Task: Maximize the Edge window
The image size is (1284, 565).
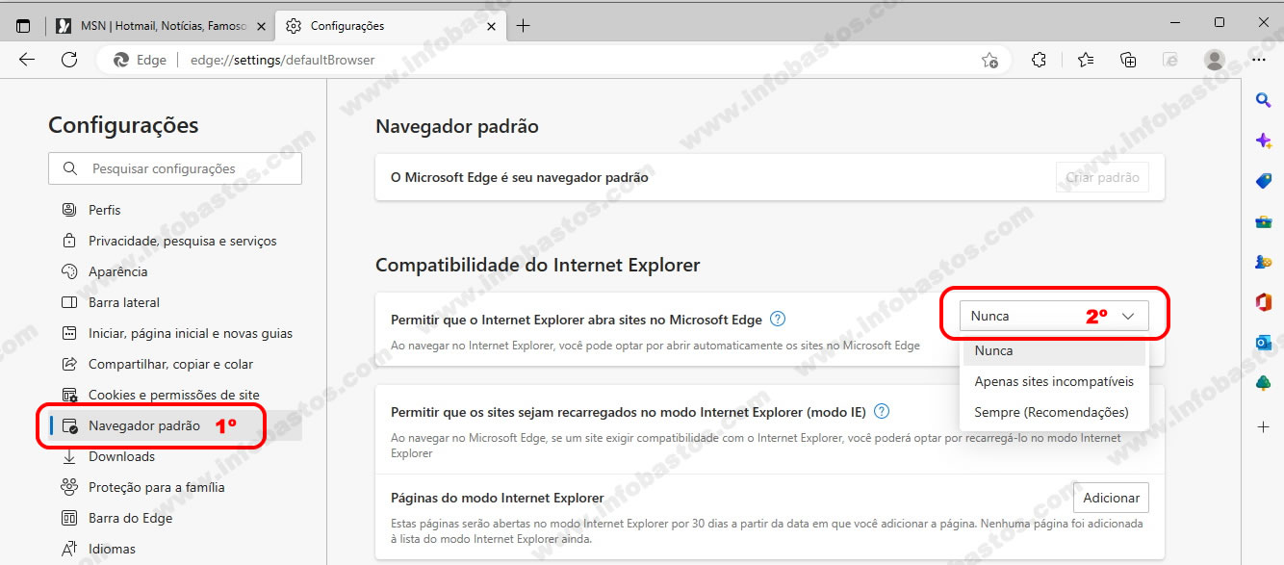Action: (1219, 22)
